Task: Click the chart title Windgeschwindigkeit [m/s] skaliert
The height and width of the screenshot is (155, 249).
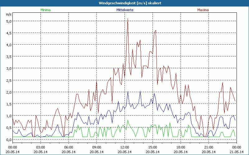Action: 125,3
